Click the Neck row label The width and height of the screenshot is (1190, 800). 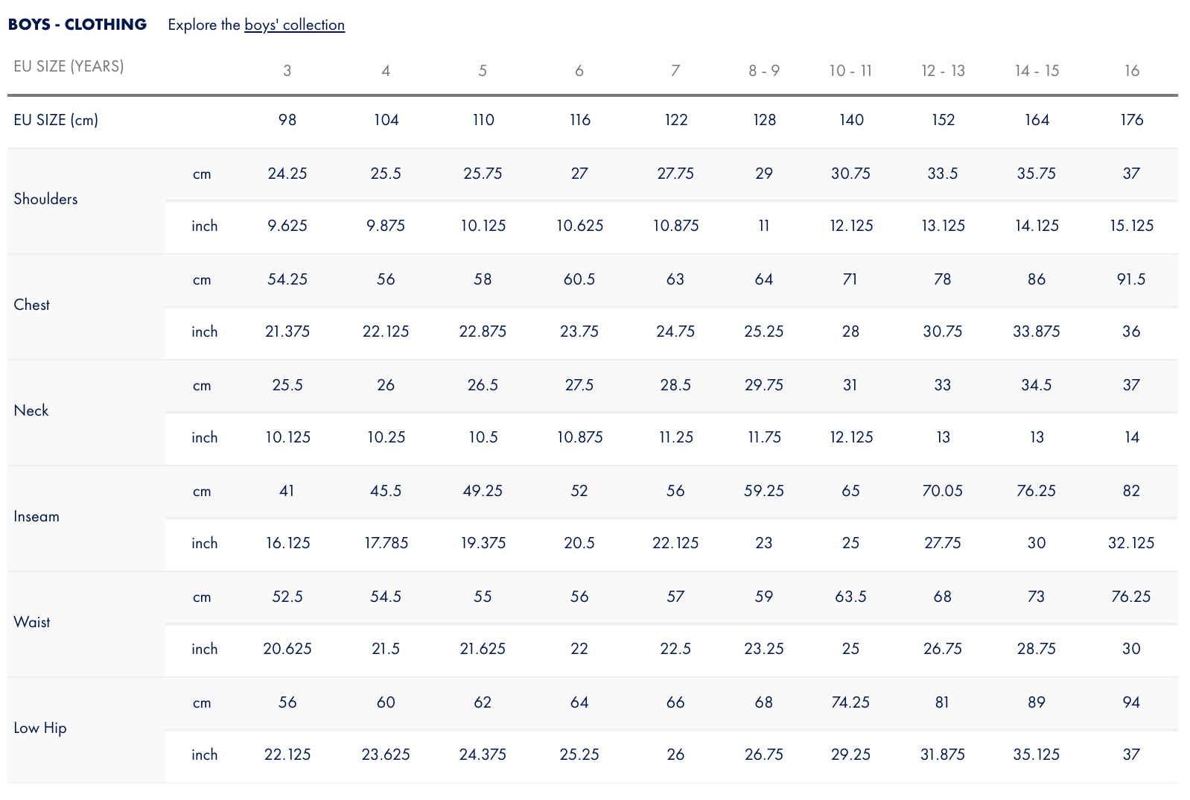pyautogui.click(x=31, y=410)
